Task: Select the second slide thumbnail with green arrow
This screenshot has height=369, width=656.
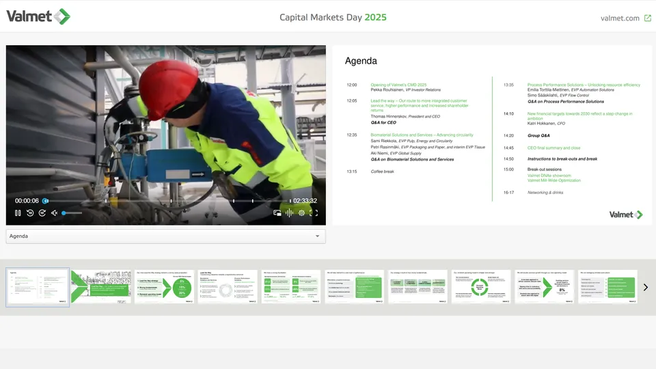Action: pos(101,286)
